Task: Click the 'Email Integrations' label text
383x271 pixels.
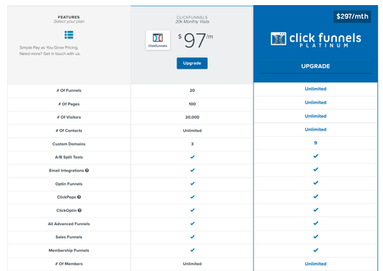Action: (66, 170)
